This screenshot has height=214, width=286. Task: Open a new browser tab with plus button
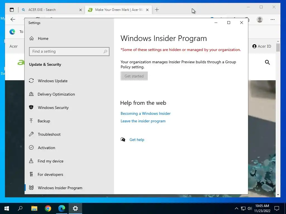coord(157,10)
